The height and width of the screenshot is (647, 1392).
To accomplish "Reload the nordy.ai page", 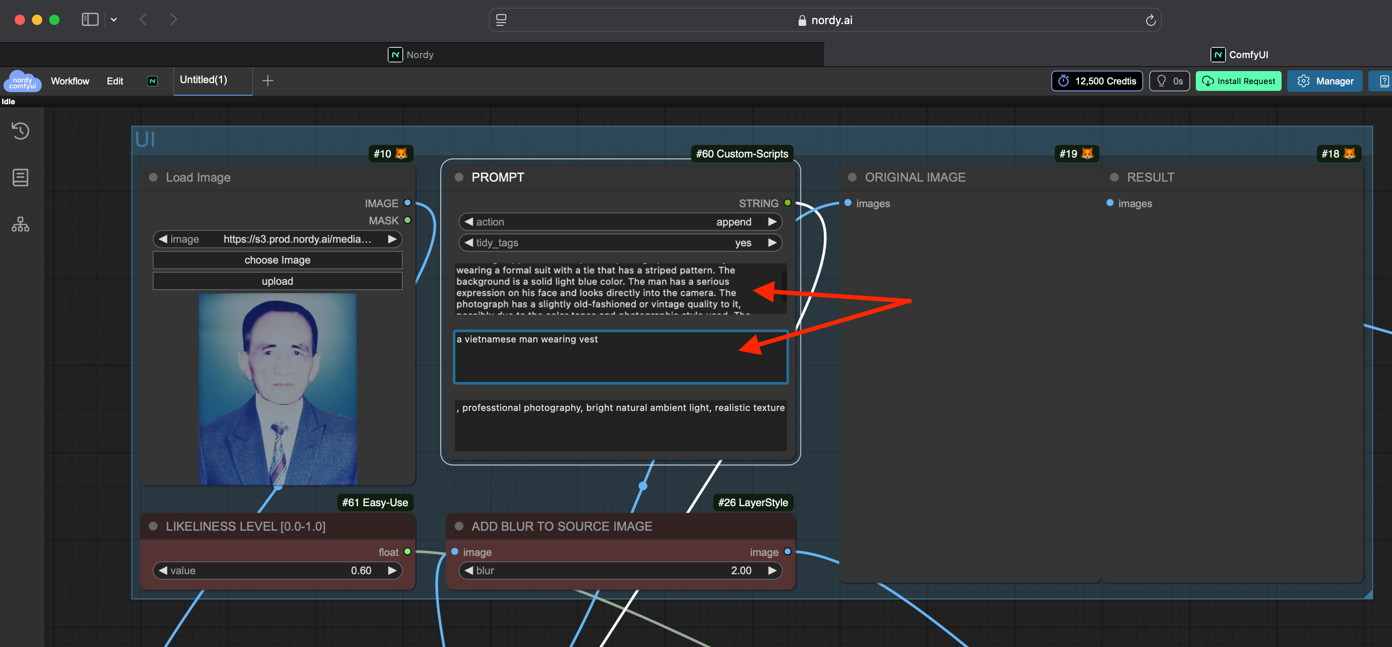I will 1151,20.
